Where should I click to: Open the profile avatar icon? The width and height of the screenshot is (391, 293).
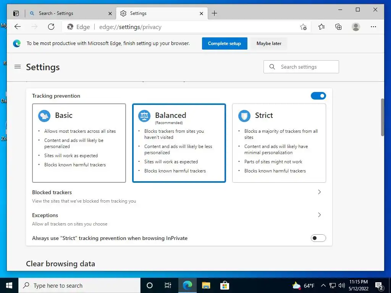pos(356,27)
